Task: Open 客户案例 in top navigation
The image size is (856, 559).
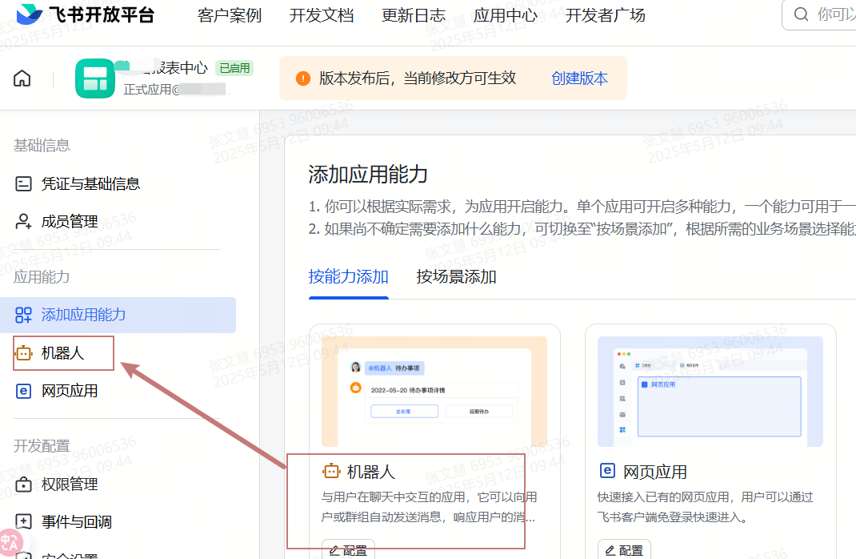Action: click(x=230, y=15)
